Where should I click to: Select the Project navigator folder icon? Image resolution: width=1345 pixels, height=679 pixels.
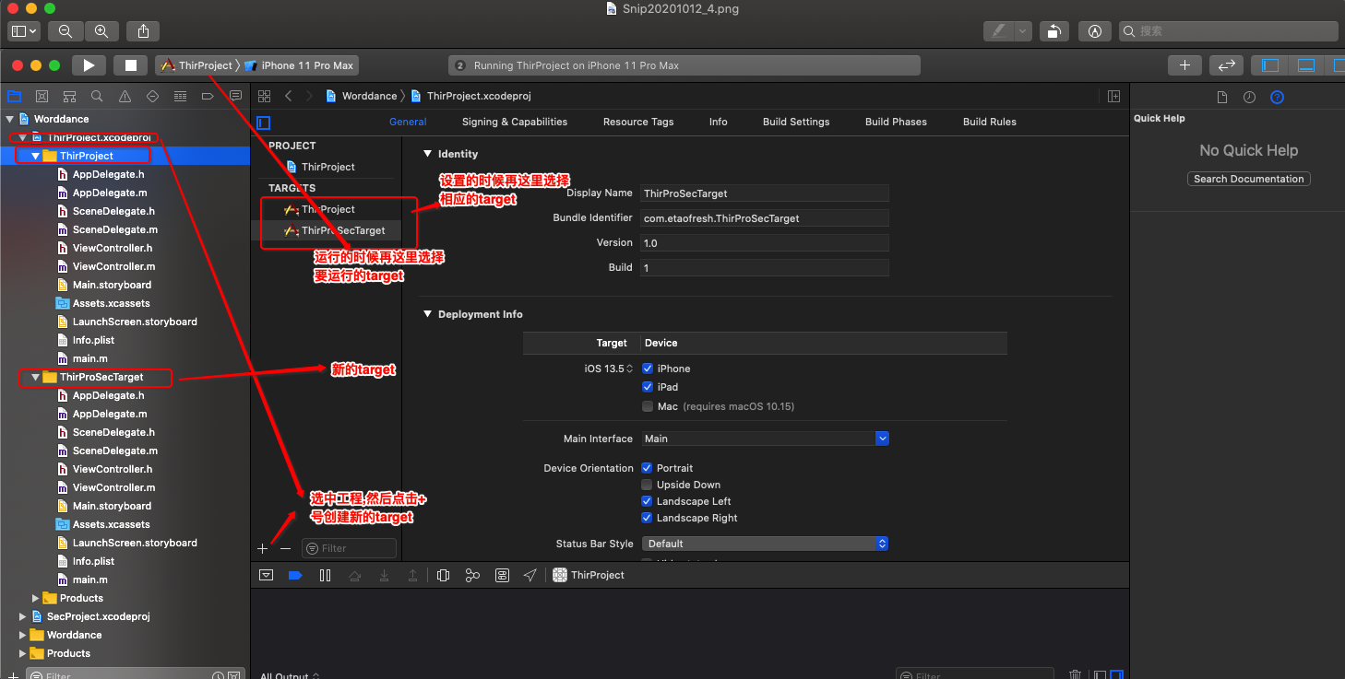(14, 96)
